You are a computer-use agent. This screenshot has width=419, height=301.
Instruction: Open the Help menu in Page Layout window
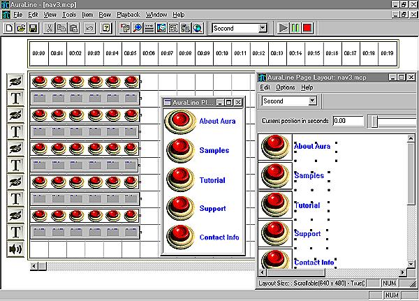pos(307,87)
